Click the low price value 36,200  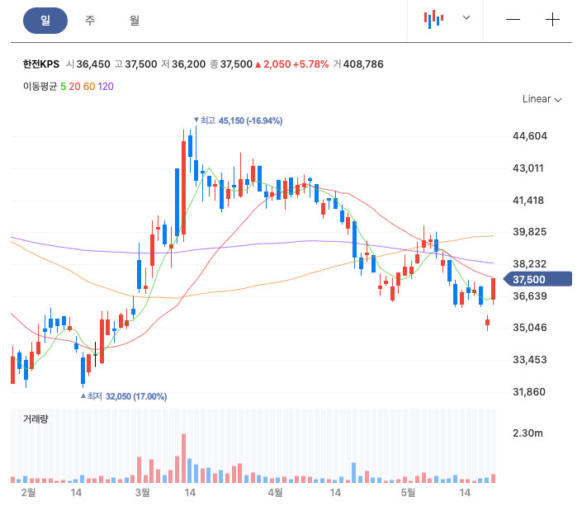(x=188, y=64)
